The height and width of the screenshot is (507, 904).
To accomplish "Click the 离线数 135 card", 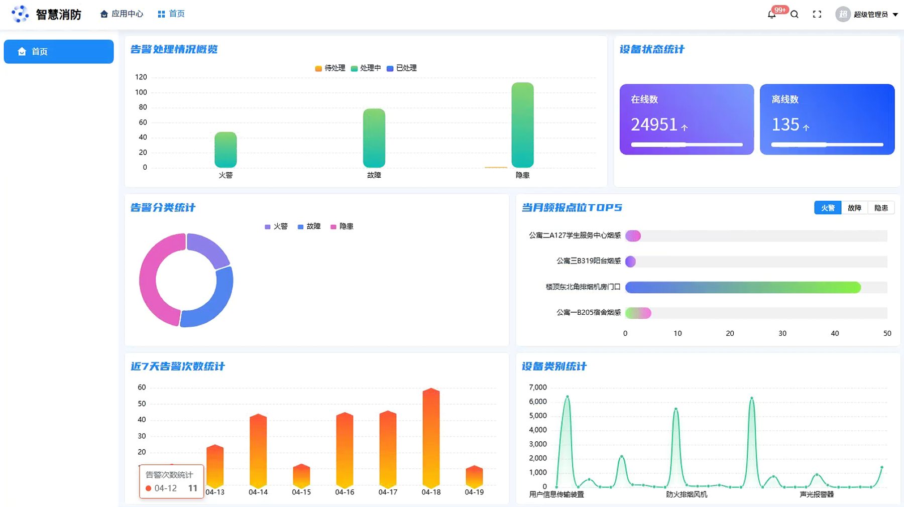I will (827, 119).
